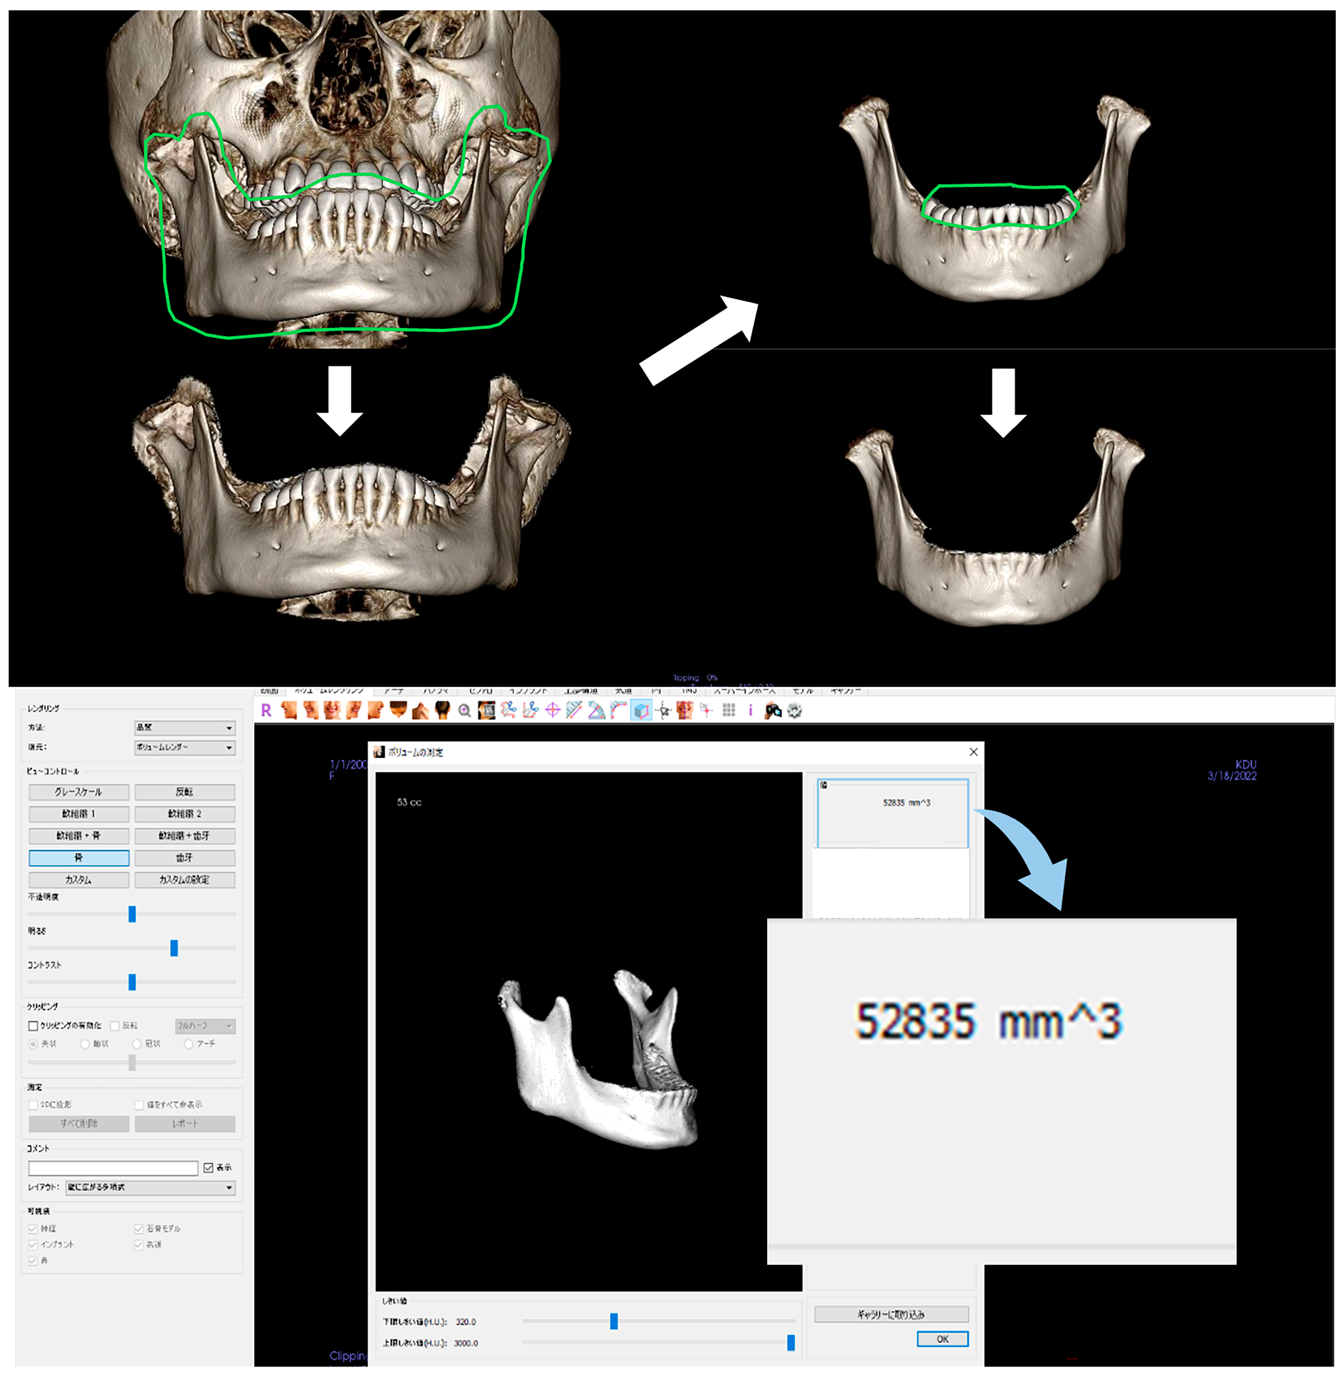Click the ギャラリーに取り込み button

[x=891, y=1314]
